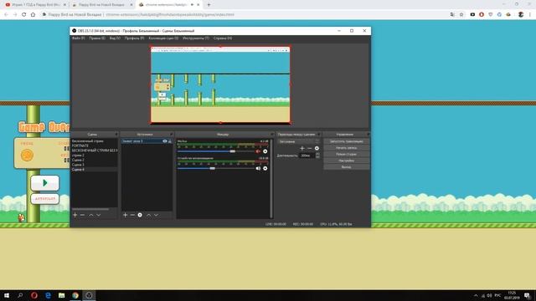Open source properties gear icon
Viewport: 536px width, 301px height.
coord(140,215)
